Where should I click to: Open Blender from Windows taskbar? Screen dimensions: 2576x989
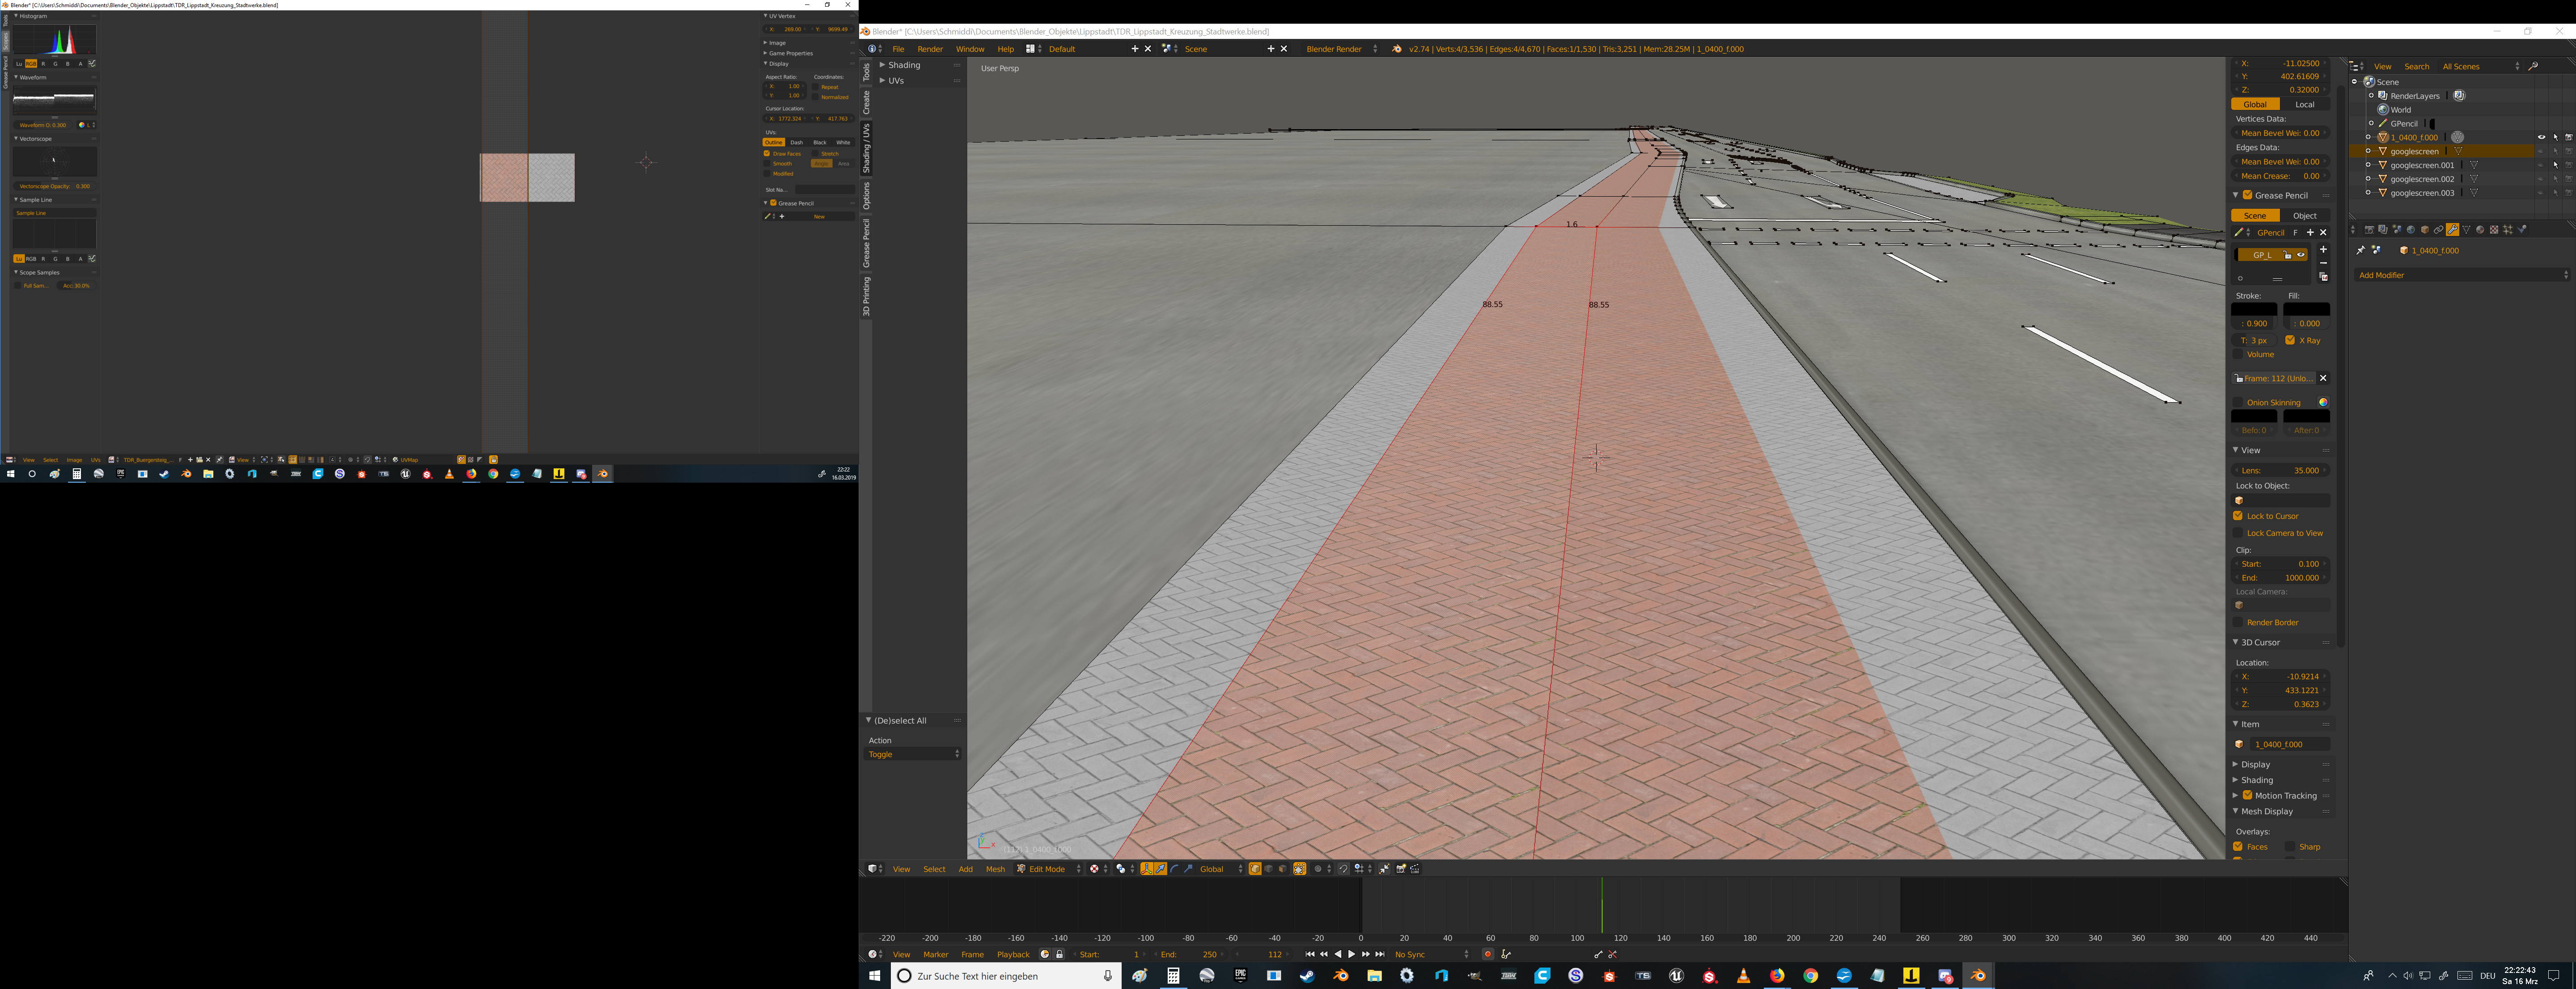(x=1978, y=976)
